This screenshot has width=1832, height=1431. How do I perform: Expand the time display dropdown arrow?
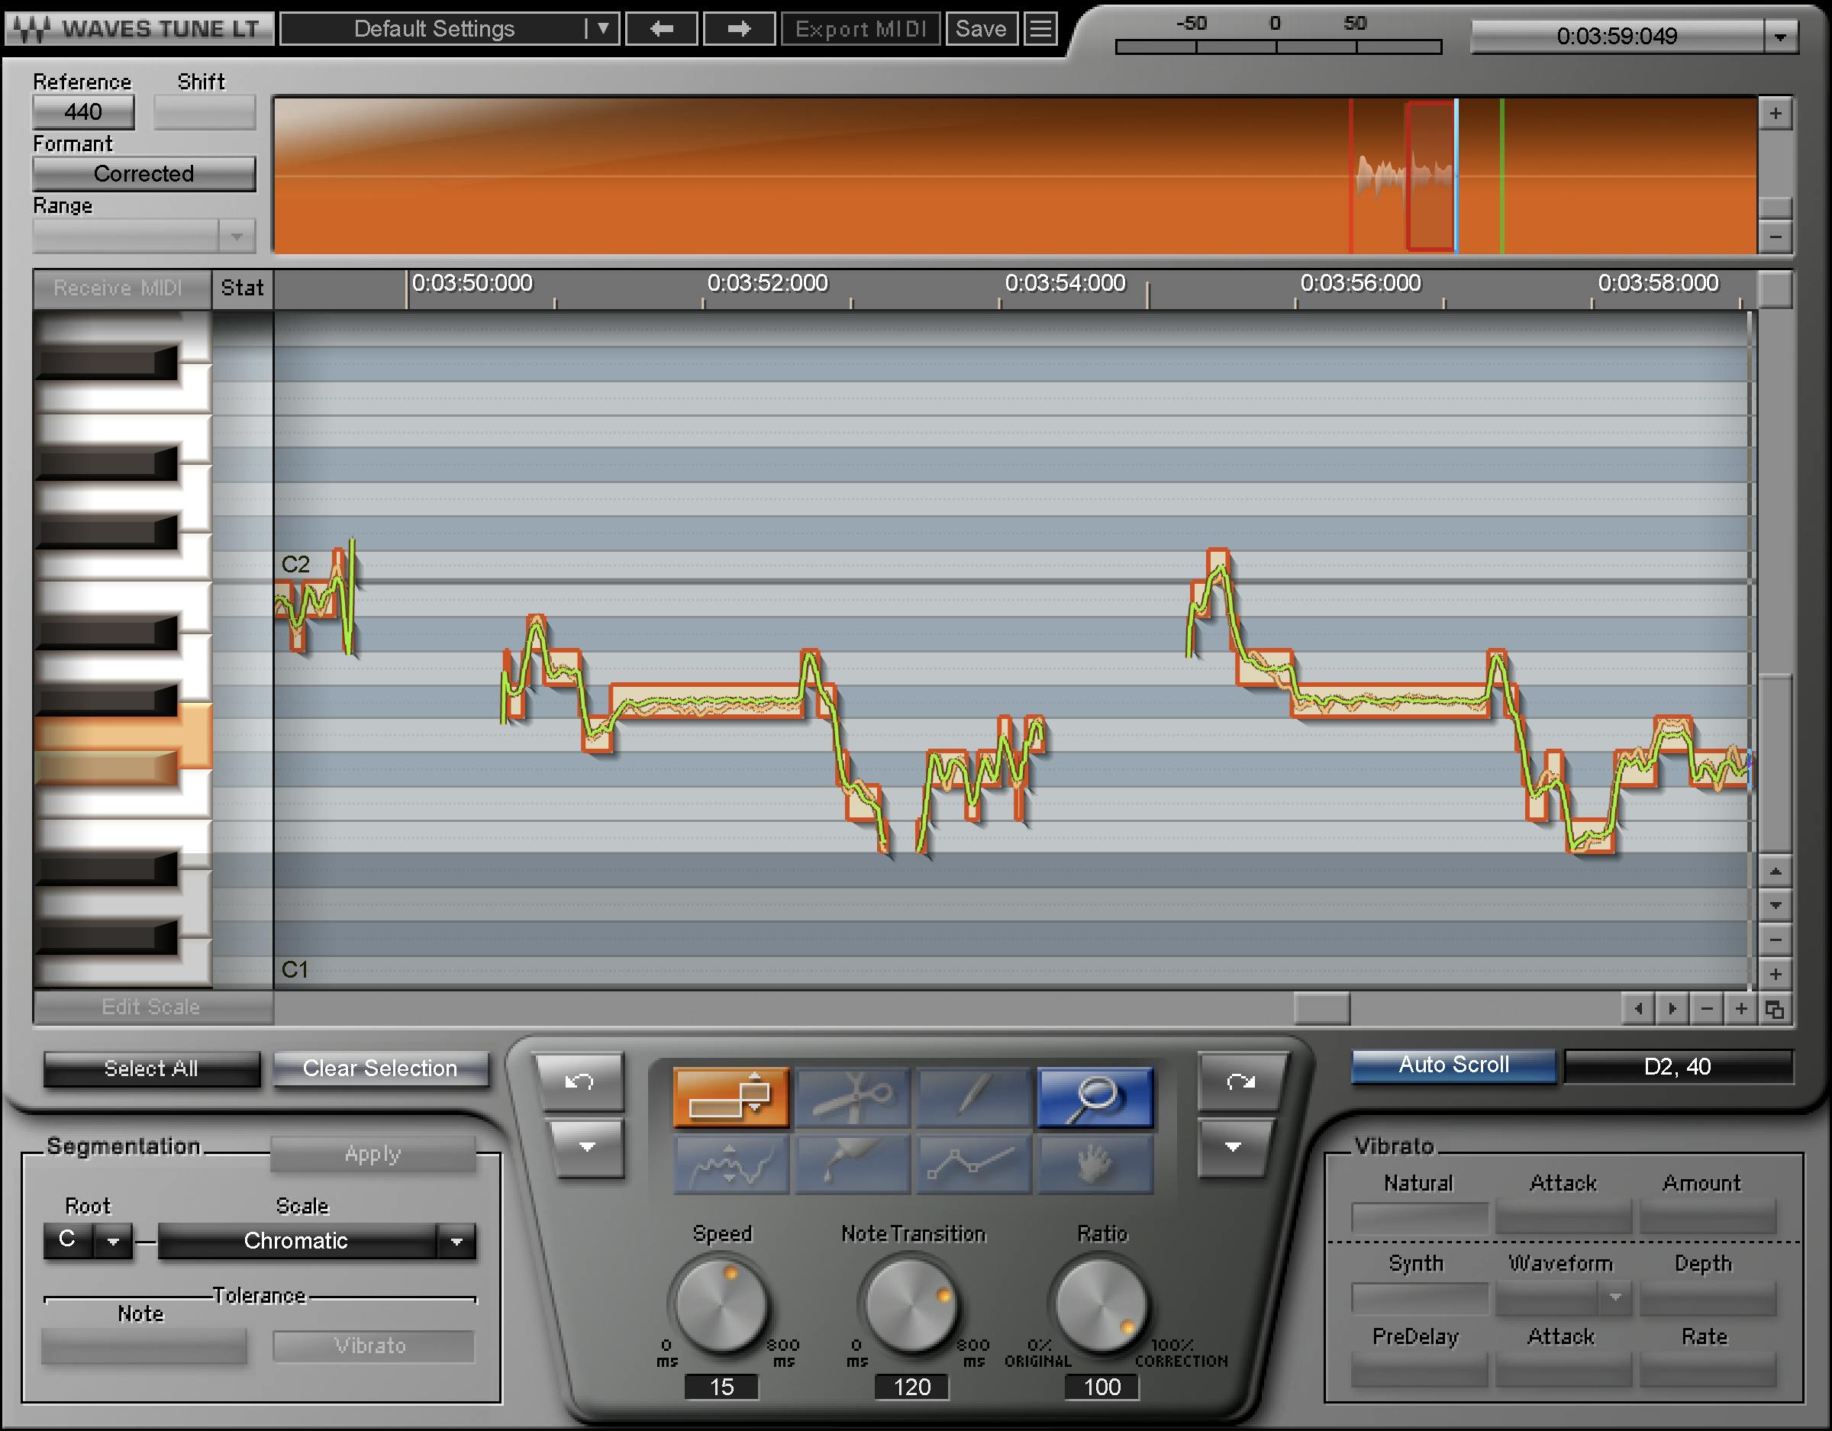point(1780,36)
